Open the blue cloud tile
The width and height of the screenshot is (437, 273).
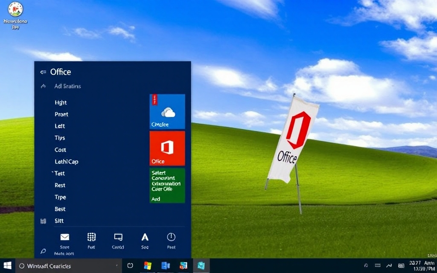167,111
